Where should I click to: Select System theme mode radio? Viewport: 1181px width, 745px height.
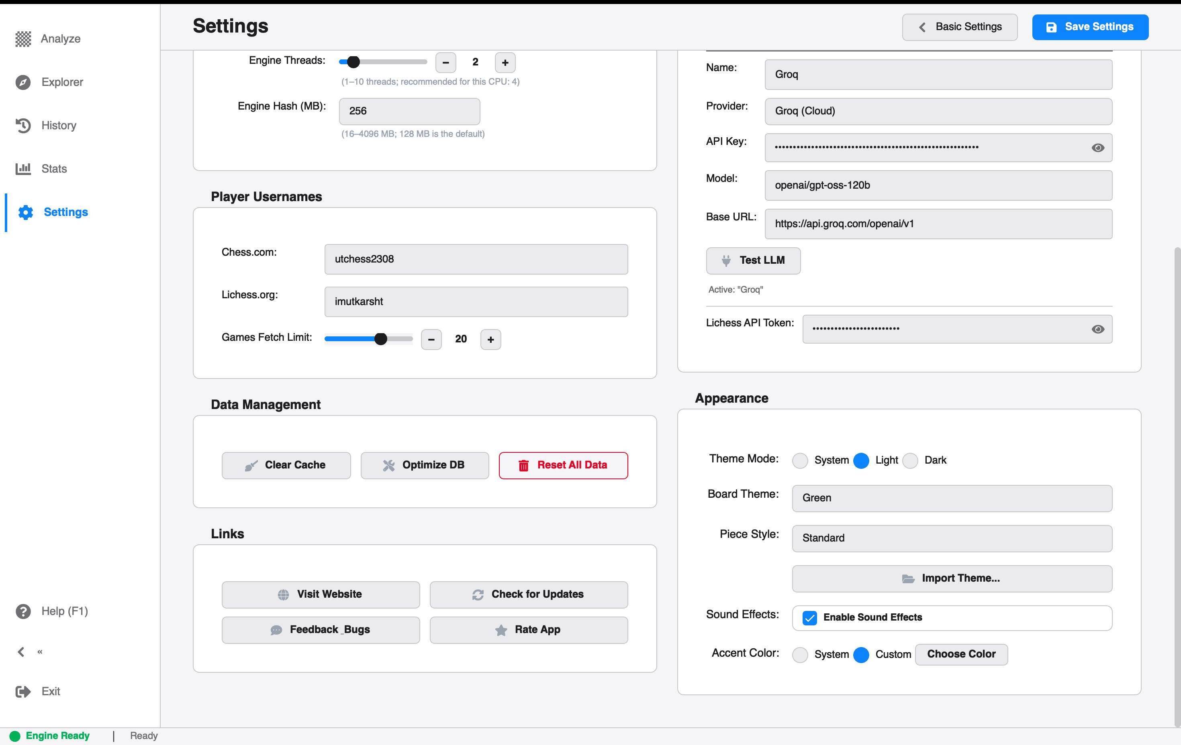coord(800,460)
